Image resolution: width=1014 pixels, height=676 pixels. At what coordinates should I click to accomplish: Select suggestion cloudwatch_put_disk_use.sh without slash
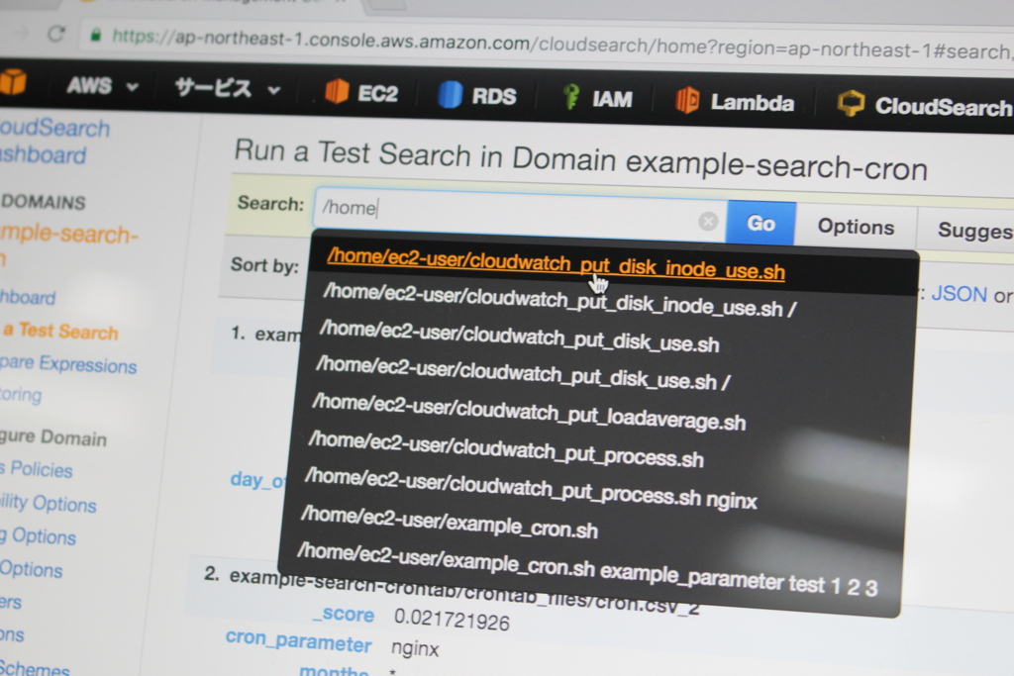click(x=519, y=337)
